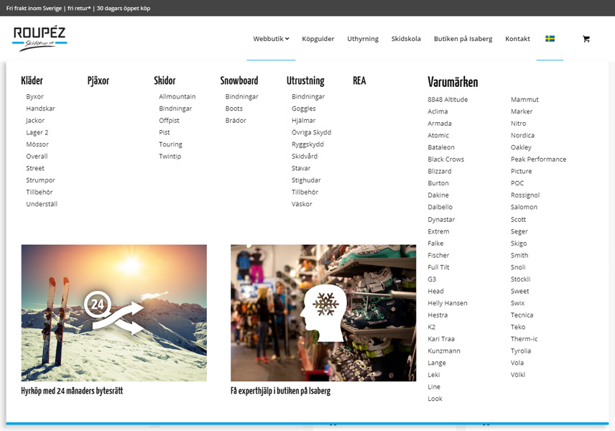
Task: Open Butiken på Isaberg menu item
Action: [x=463, y=39]
